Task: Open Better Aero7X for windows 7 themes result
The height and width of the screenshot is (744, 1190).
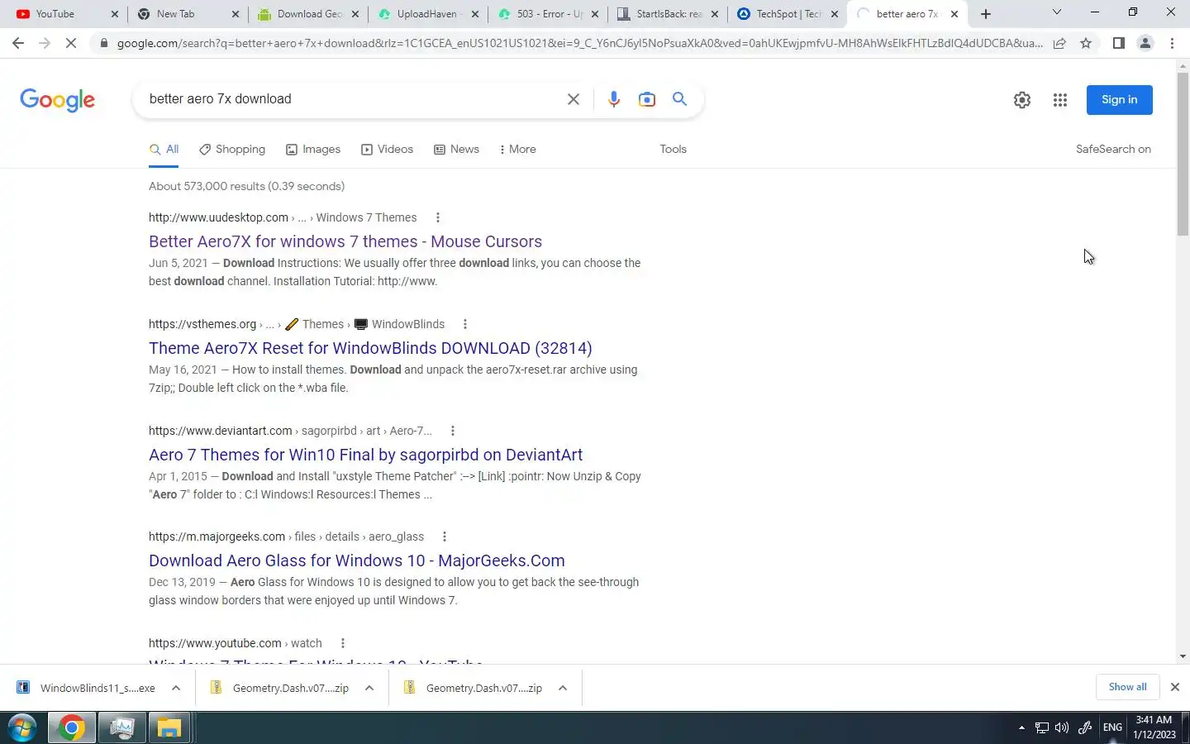Action: 345,241
